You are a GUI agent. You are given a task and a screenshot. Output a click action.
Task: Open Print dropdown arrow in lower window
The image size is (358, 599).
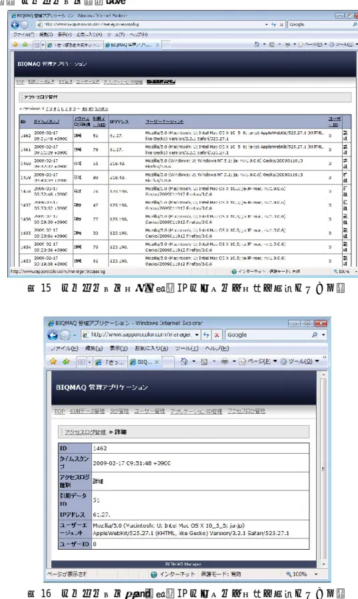234,361
